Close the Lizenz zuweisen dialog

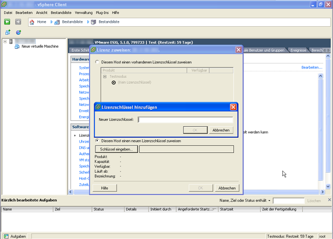239,50
